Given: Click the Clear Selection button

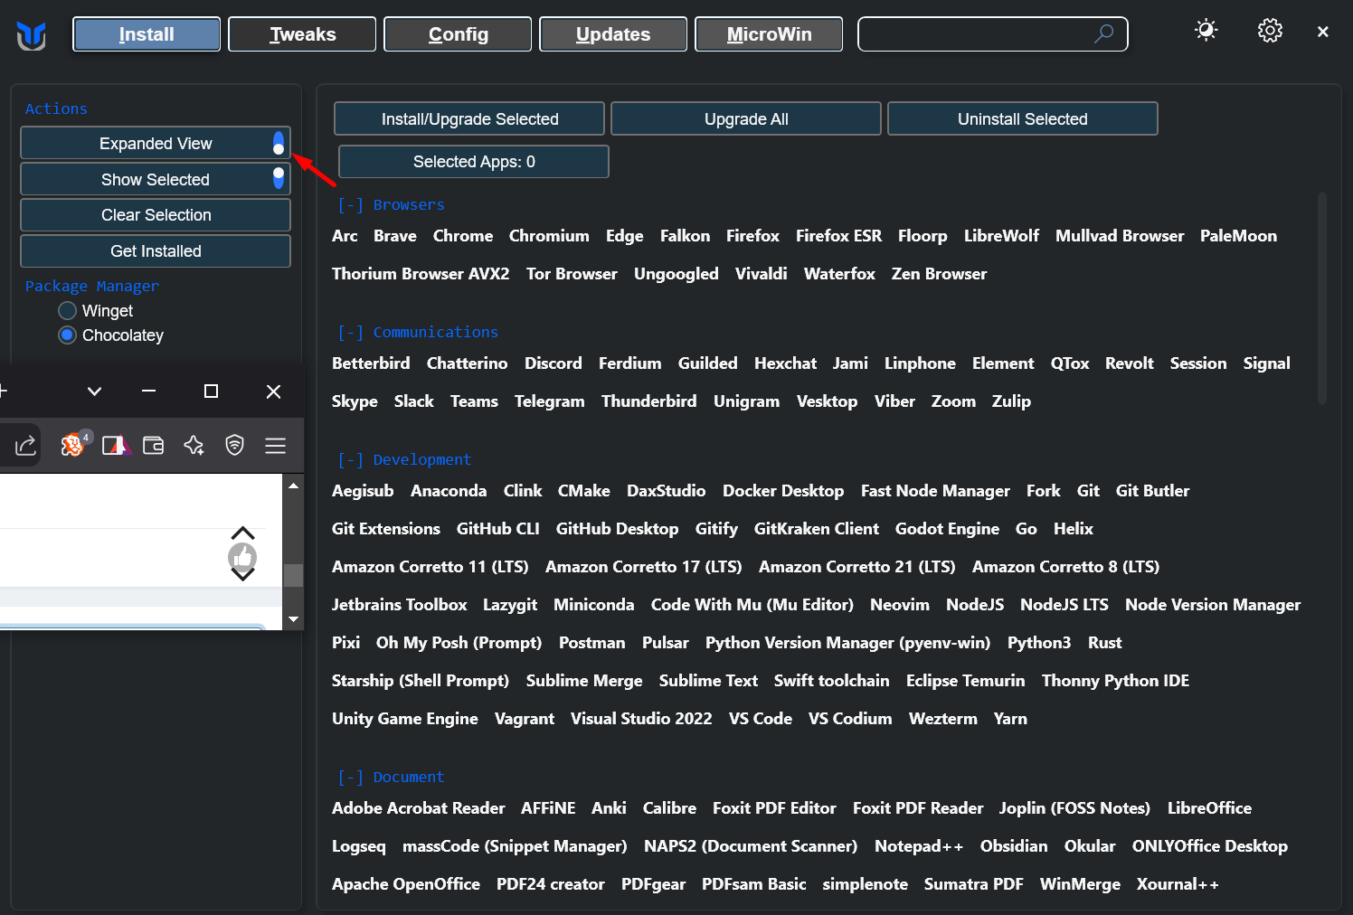Looking at the screenshot, I should pyautogui.click(x=156, y=215).
